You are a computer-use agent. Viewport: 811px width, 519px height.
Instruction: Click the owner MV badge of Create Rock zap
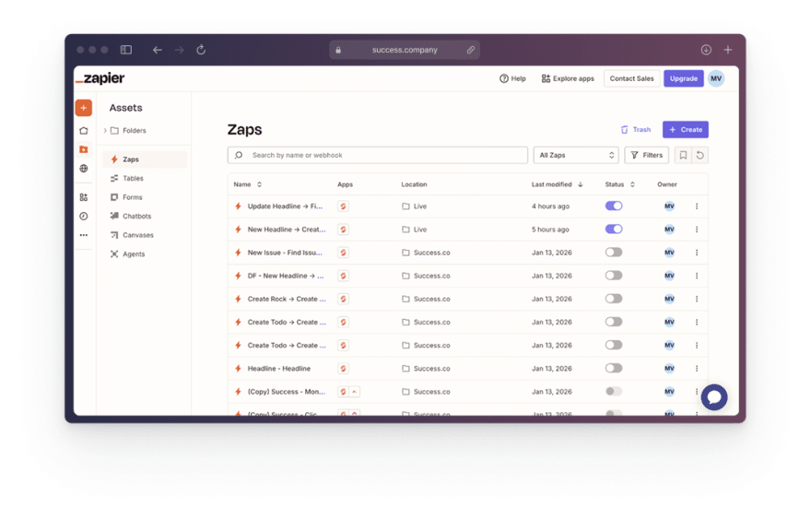tap(669, 299)
